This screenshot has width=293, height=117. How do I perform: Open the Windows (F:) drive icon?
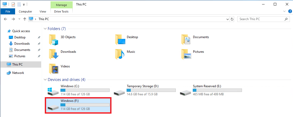pyautogui.click(x=53, y=107)
